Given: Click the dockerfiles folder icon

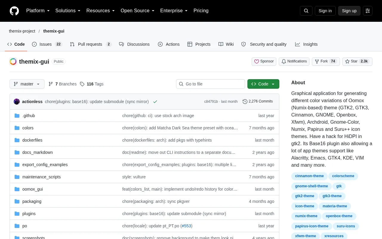Looking at the screenshot, I should (x=17, y=140).
